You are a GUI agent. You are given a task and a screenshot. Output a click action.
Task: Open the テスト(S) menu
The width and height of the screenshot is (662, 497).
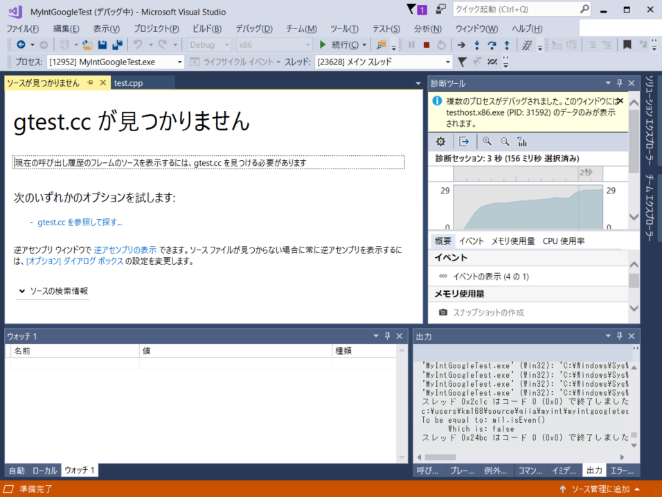[386, 28]
